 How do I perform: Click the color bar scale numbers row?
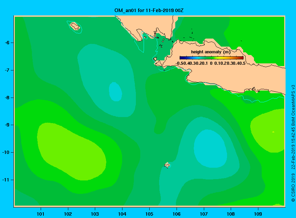click(211, 63)
